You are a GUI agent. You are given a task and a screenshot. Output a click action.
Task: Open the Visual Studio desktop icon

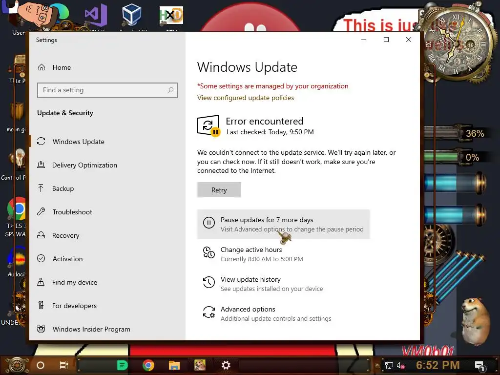(96, 15)
